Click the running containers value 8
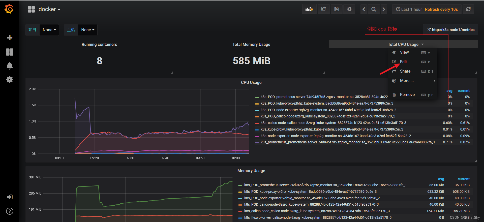This screenshot has height=222, width=484. point(100,61)
